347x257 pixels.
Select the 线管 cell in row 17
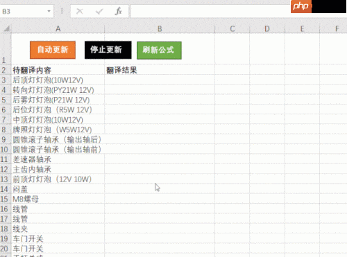pyautogui.click(x=58, y=219)
